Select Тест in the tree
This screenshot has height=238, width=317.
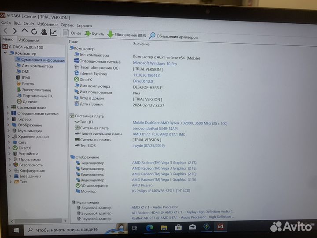click(21, 182)
